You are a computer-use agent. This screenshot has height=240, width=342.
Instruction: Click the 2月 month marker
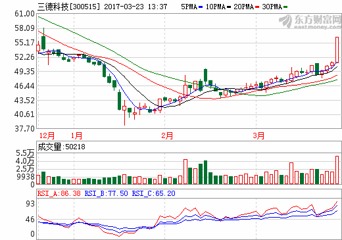point(167,135)
